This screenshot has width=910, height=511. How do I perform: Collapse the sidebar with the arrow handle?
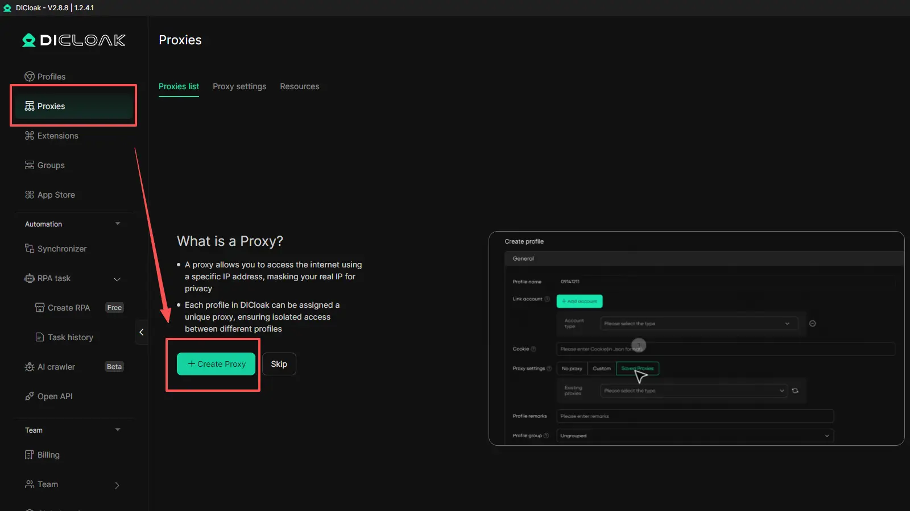pos(142,332)
